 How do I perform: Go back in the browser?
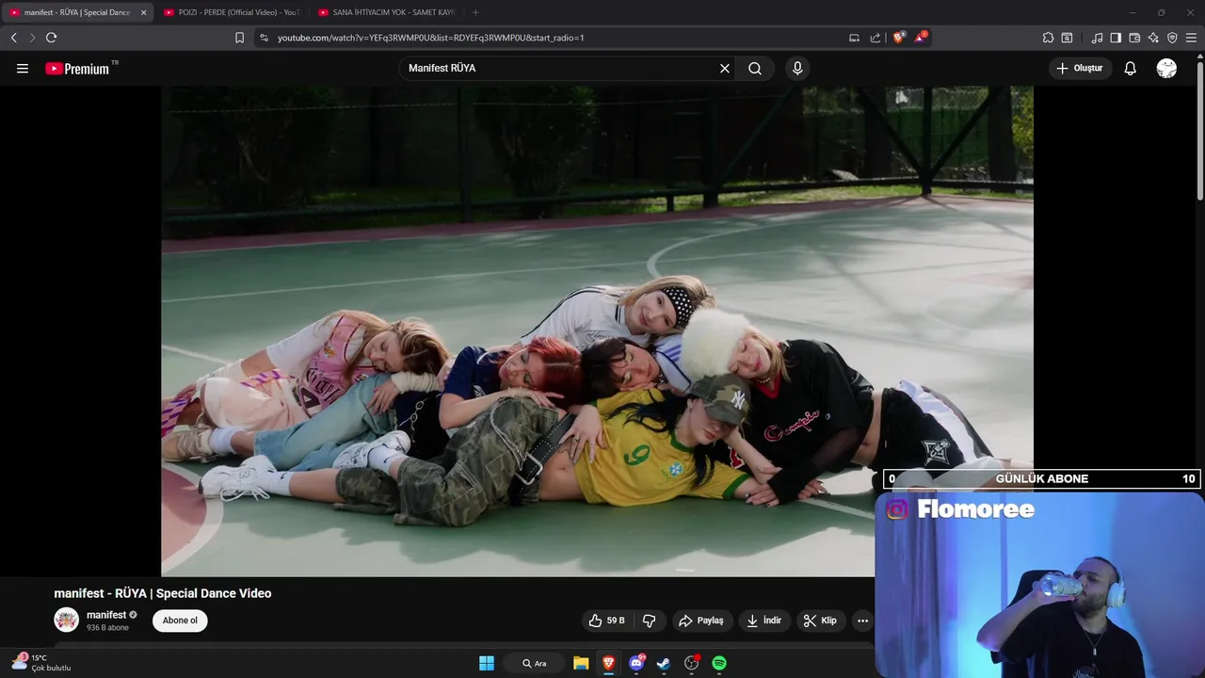tap(14, 38)
